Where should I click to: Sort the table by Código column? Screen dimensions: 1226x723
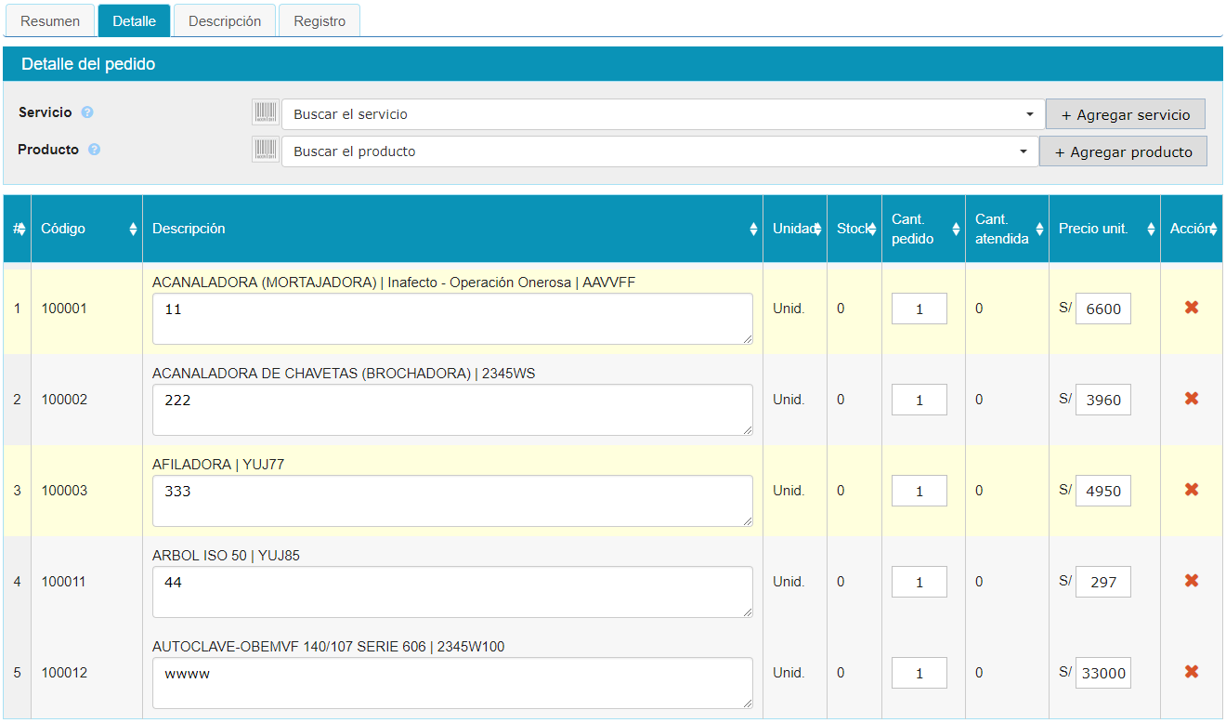[x=86, y=229]
